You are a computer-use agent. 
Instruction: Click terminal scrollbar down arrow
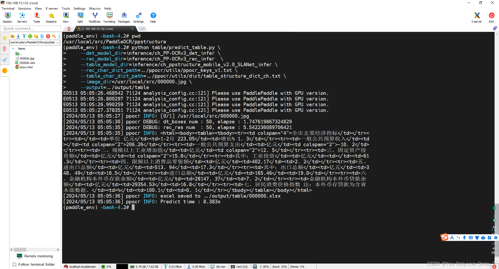[497, 262]
